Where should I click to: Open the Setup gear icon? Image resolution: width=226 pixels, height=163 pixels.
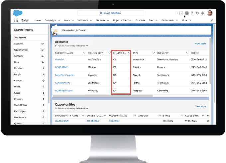coord(197,13)
